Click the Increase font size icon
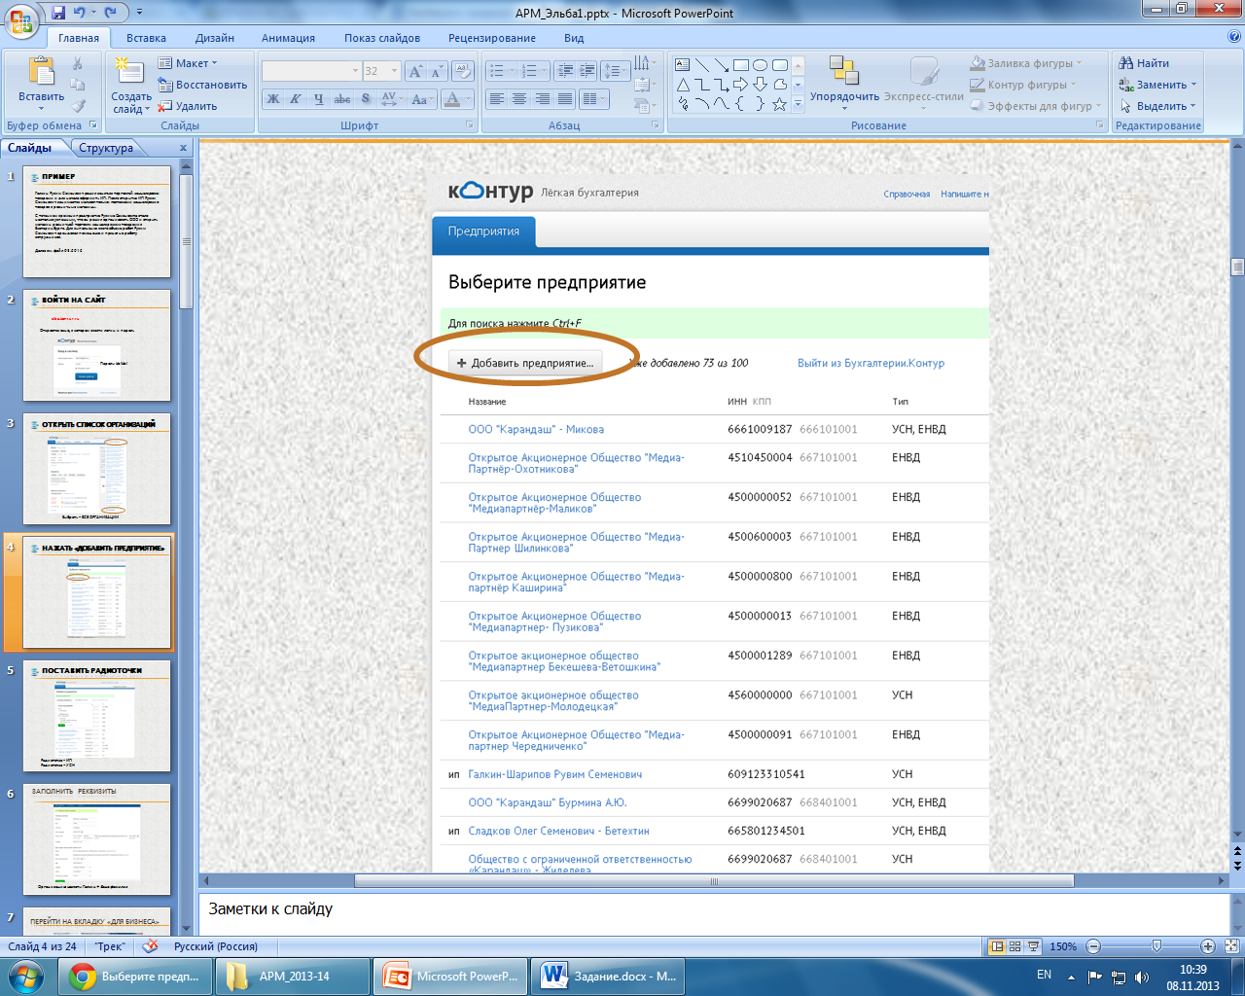The width and height of the screenshot is (1245, 996). click(416, 71)
